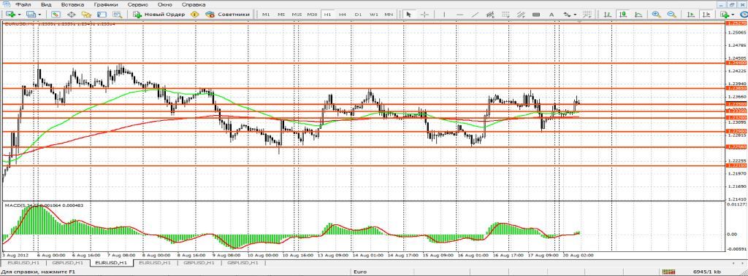Screen dimensions: 748x276
Task: Draw a vertical line on chart
Action: [444, 15]
